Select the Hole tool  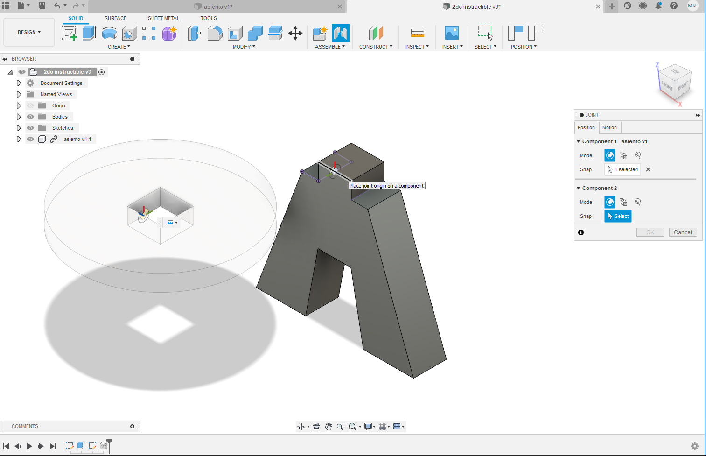point(130,33)
